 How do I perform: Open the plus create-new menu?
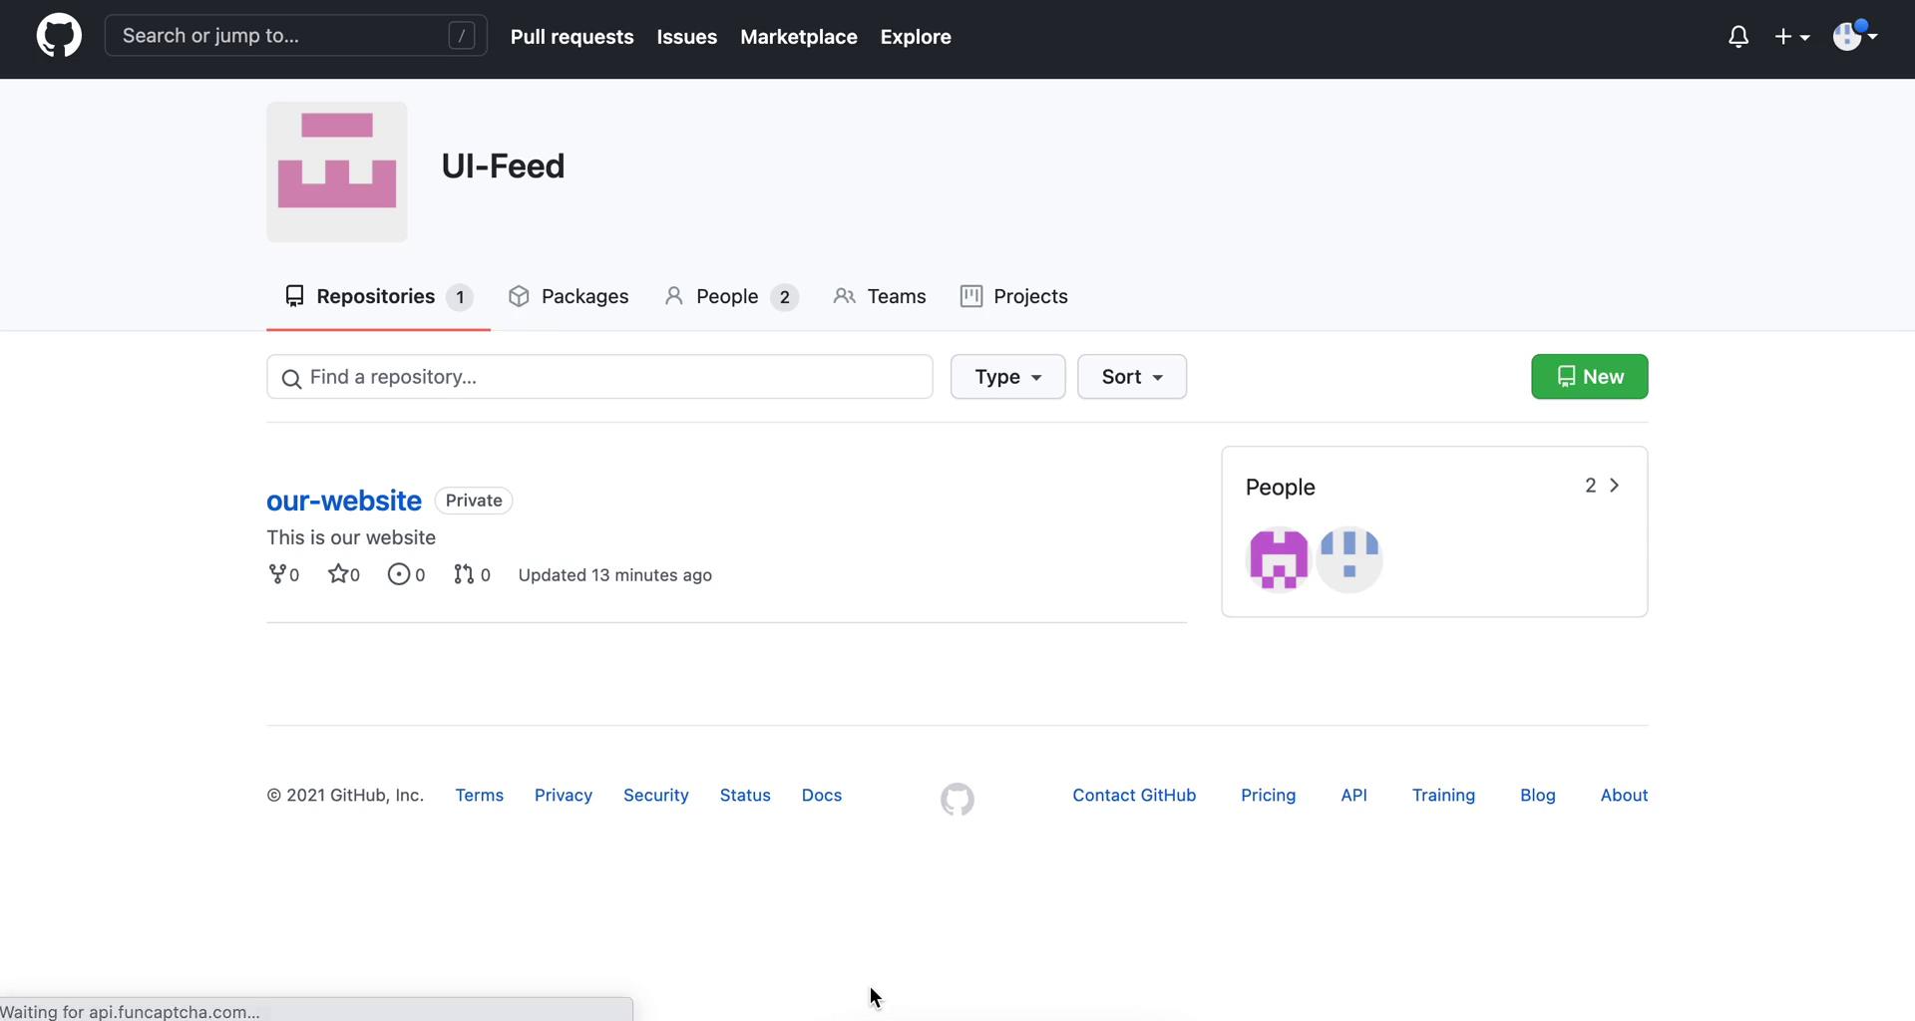(x=1791, y=37)
